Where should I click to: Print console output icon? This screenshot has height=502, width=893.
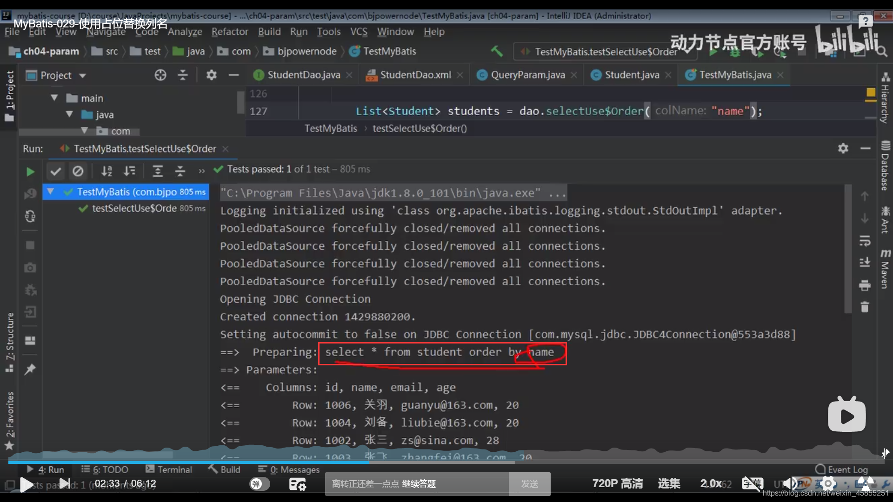pos(865,285)
